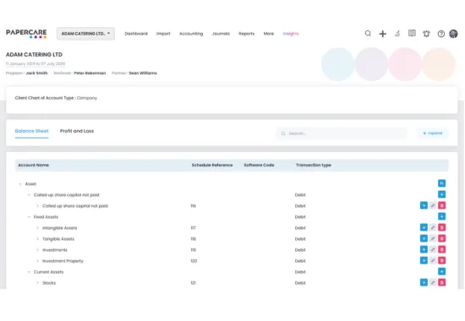This screenshot has height=321, width=465.
Task: Expand the Stocks tree item
Action: tap(38, 283)
